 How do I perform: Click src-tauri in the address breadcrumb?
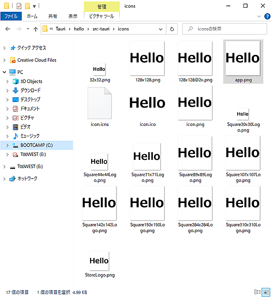click(100, 29)
